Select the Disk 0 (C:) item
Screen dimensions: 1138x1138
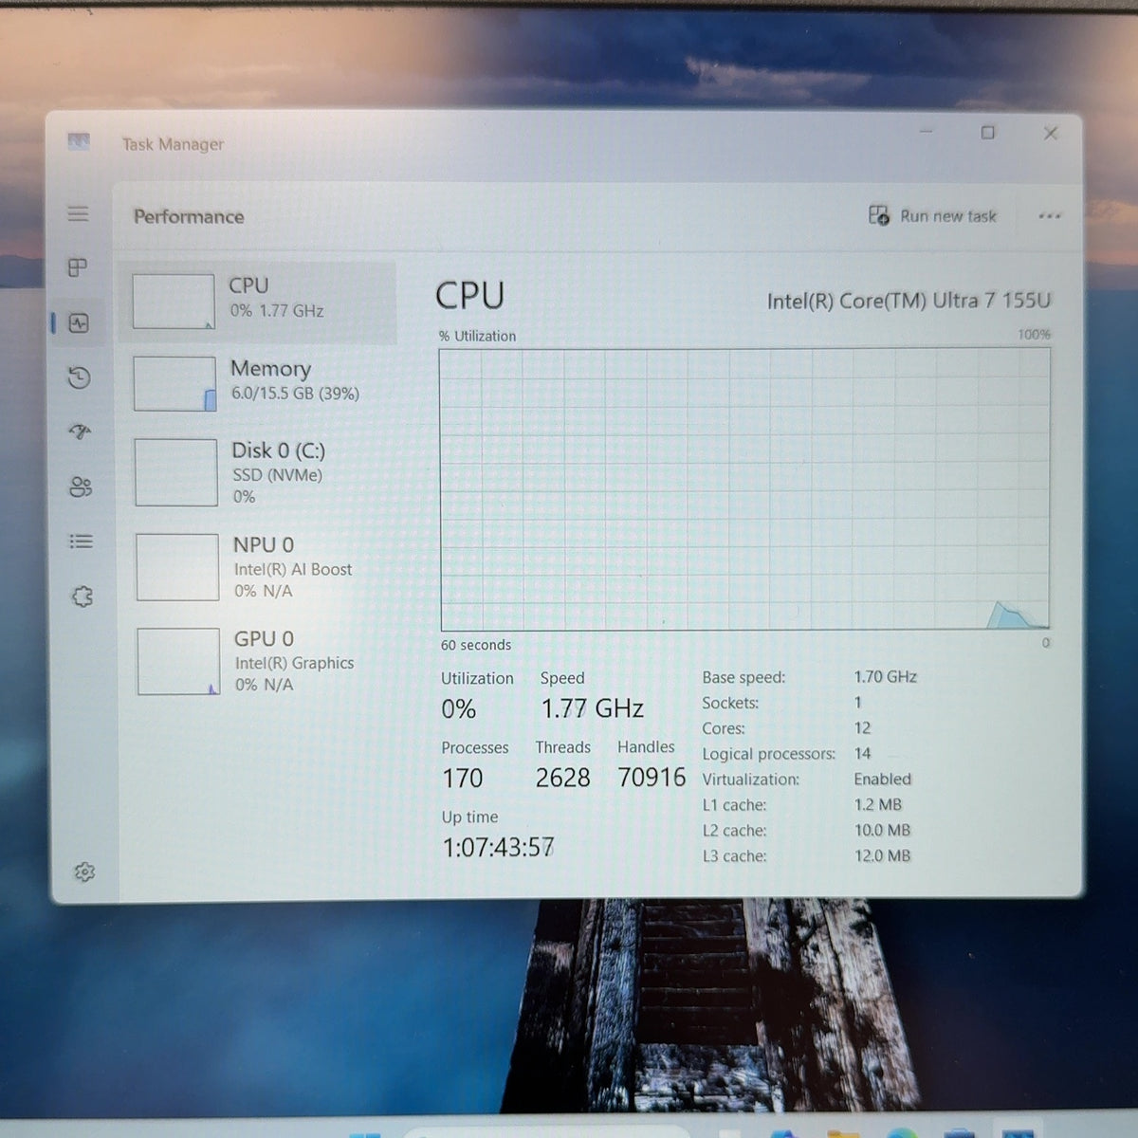pyautogui.click(x=262, y=472)
